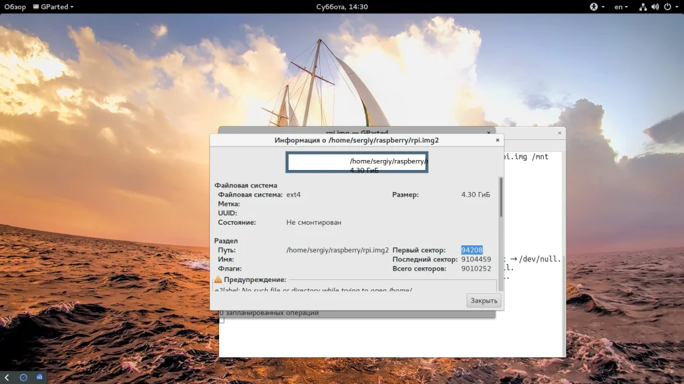Close the partition information dialog with X
The width and height of the screenshot is (684, 384).
497,141
